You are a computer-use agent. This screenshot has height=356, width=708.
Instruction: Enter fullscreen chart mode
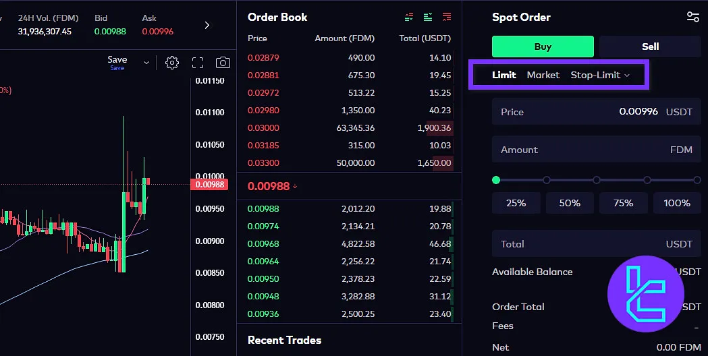coord(198,63)
